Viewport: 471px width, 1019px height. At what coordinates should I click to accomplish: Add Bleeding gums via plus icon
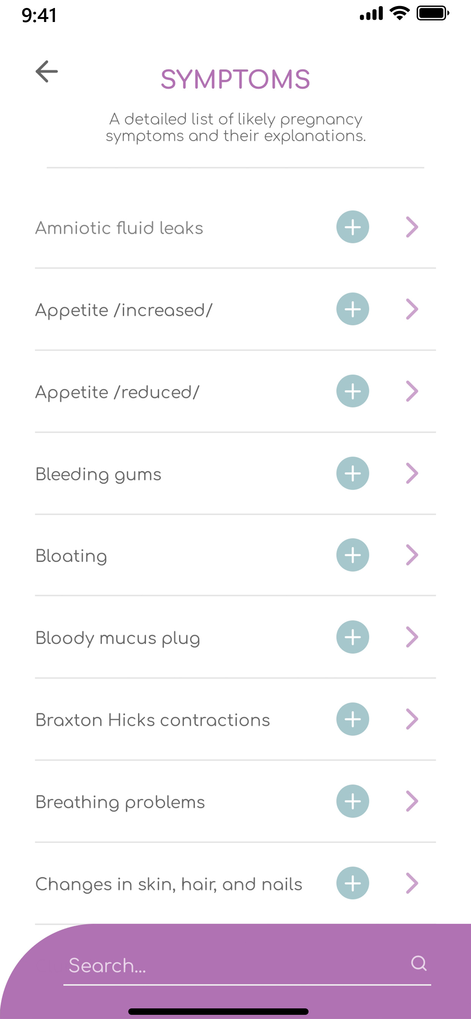point(353,473)
